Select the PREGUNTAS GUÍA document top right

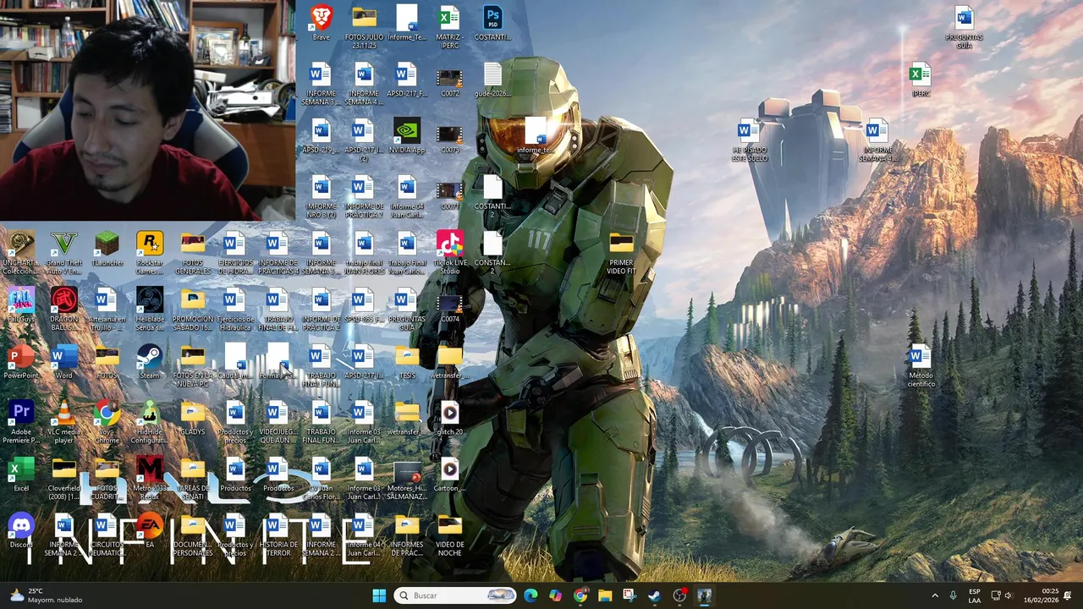964,27
